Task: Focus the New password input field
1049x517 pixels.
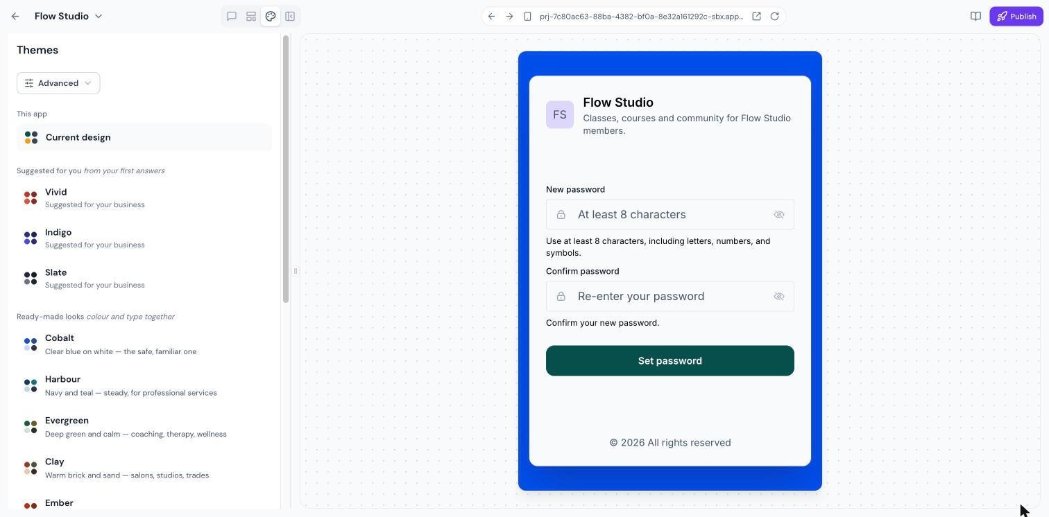Action: [670, 215]
